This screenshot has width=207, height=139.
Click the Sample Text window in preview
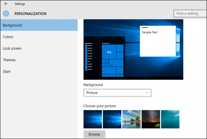pyautogui.click(x=158, y=41)
